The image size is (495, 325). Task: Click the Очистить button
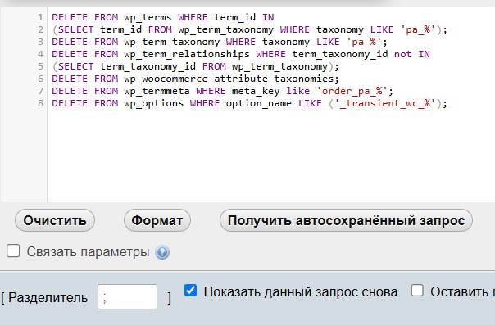[55, 220]
